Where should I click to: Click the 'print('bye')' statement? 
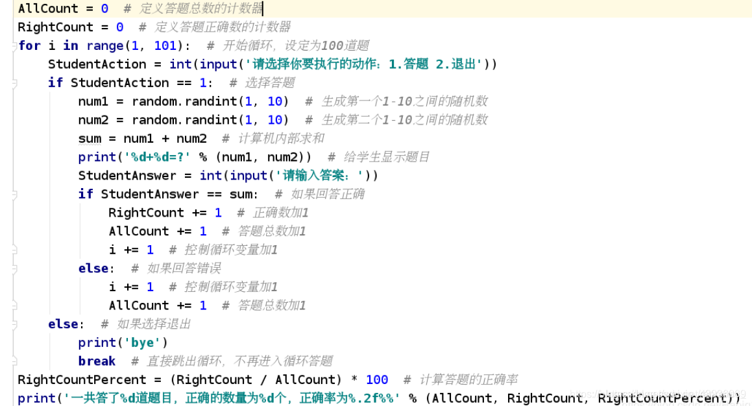coord(123,342)
